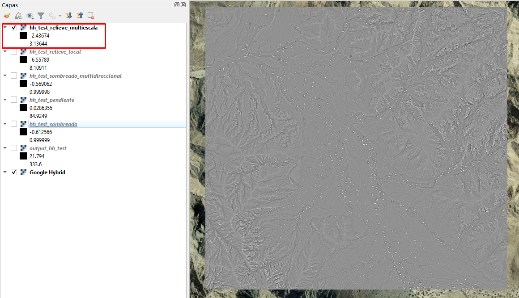Open the layer styling panel
This screenshot has width=519, height=298.
click(x=7, y=15)
